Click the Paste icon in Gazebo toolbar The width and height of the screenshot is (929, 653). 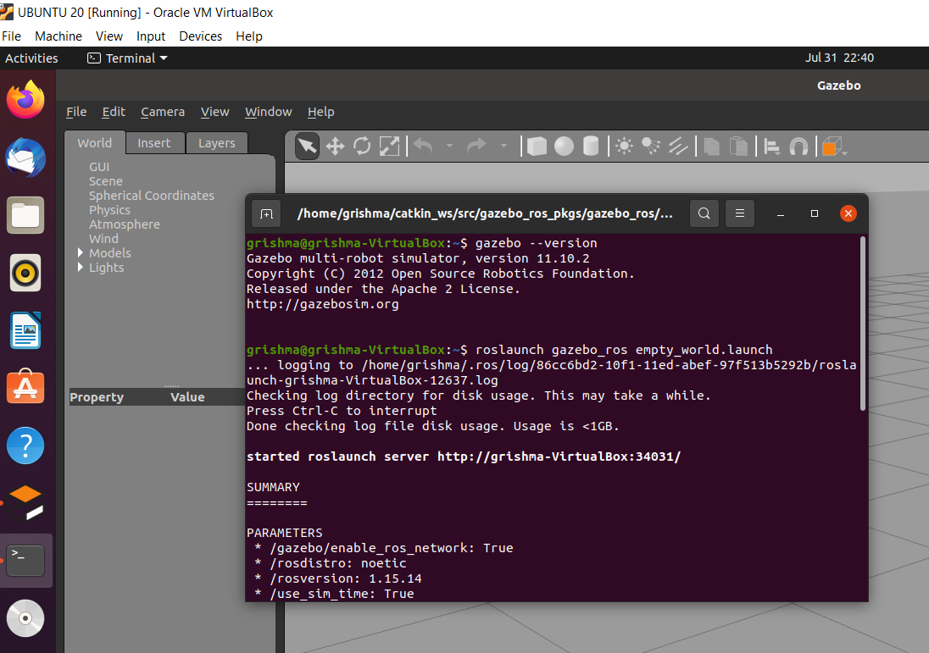[x=738, y=147]
